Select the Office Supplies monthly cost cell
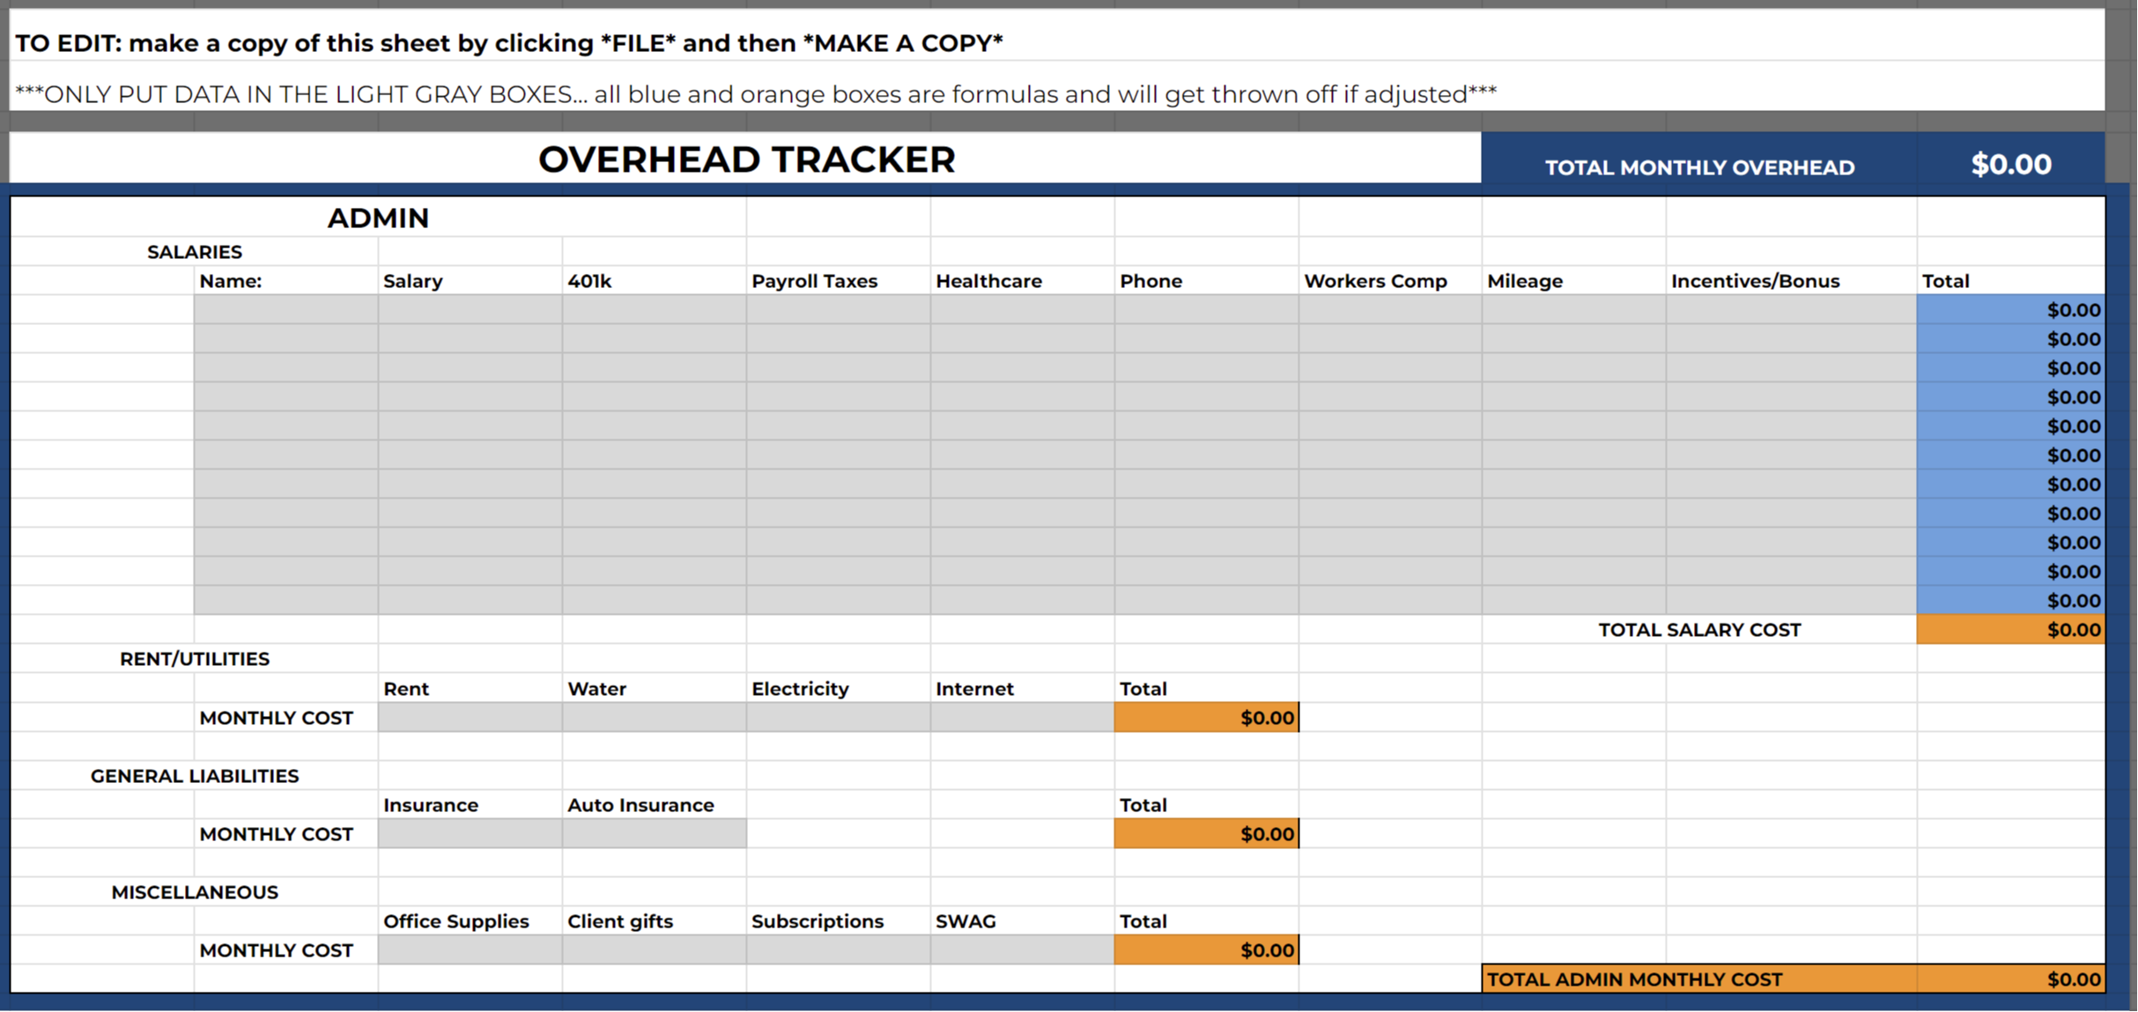The image size is (2138, 1012). pos(470,949)
